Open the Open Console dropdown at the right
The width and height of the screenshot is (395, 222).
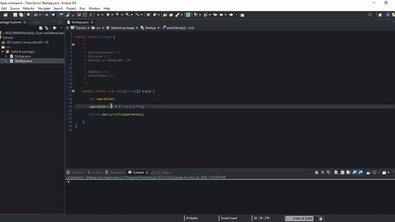tap(388, 173)
